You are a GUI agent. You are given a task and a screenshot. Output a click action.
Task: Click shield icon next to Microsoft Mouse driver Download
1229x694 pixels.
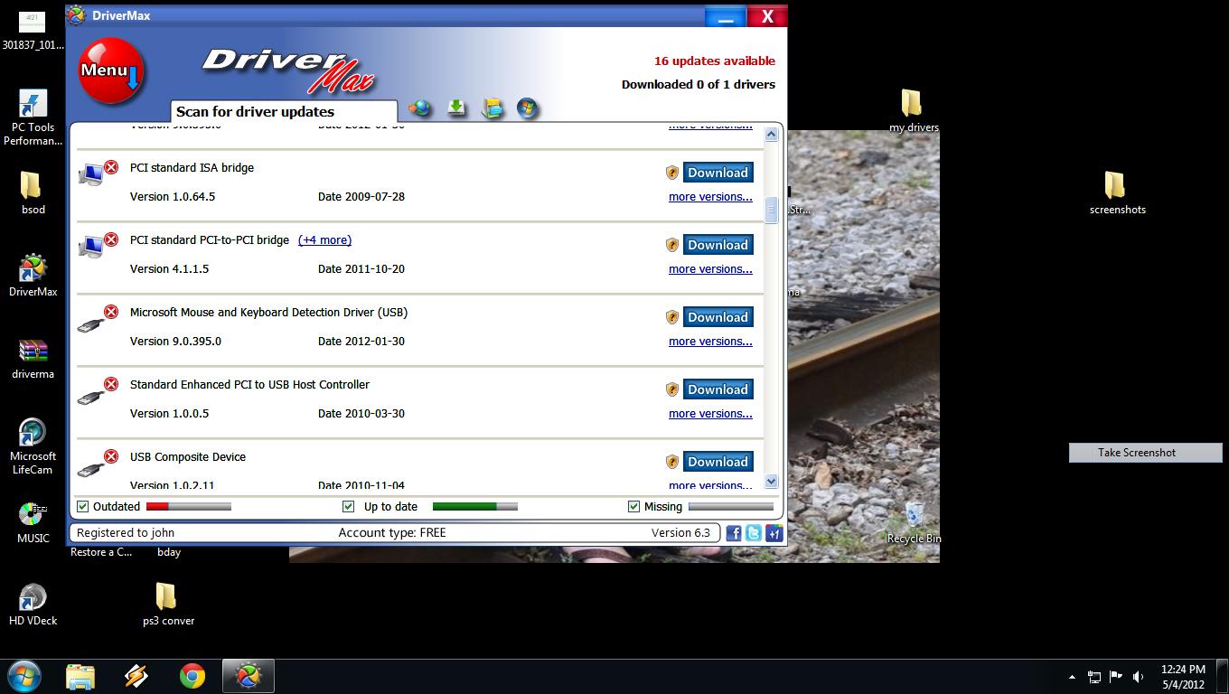click(x=671, y=317)
